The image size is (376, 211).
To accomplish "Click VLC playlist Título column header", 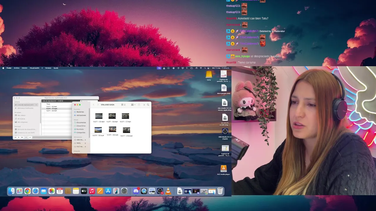I will 48,104.
